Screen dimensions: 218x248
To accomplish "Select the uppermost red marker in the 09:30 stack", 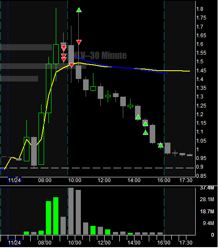I will coord(64,47).
